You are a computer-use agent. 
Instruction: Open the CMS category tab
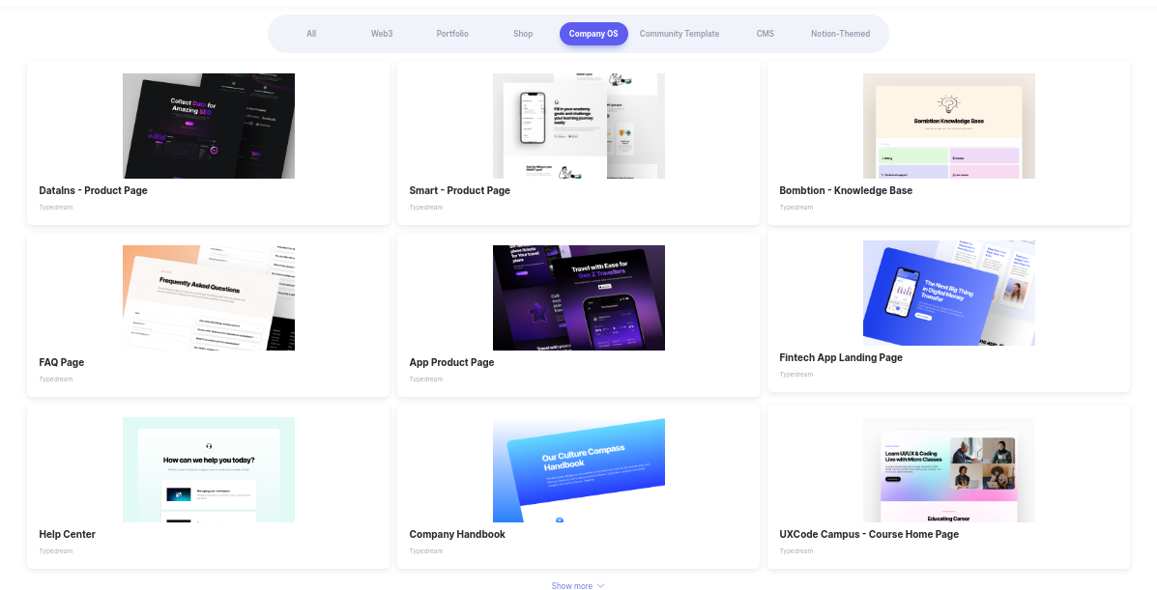pyautogui.click(x=766, y=34)
